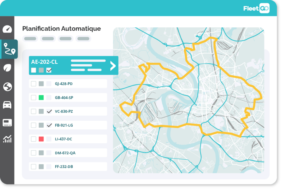Open the tachograph device icon
The height and width of the screenshot is (189, 284).
(7, 123)
